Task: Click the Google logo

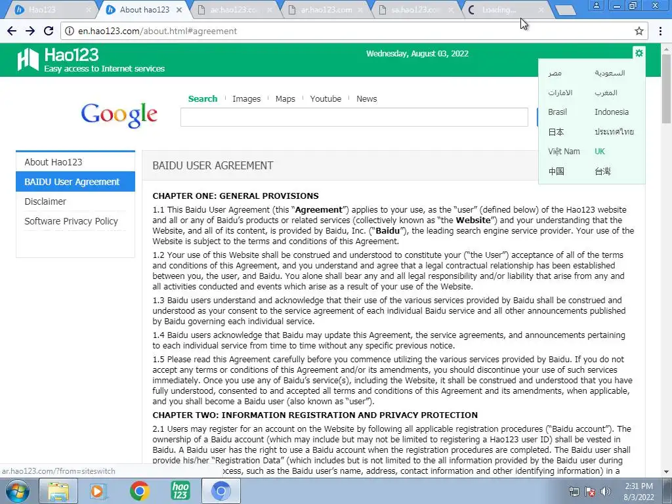Action: [x=119, y=115]
